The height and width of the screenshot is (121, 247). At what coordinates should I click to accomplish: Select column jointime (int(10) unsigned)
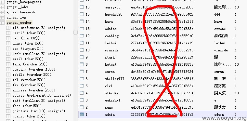[39, 111]
